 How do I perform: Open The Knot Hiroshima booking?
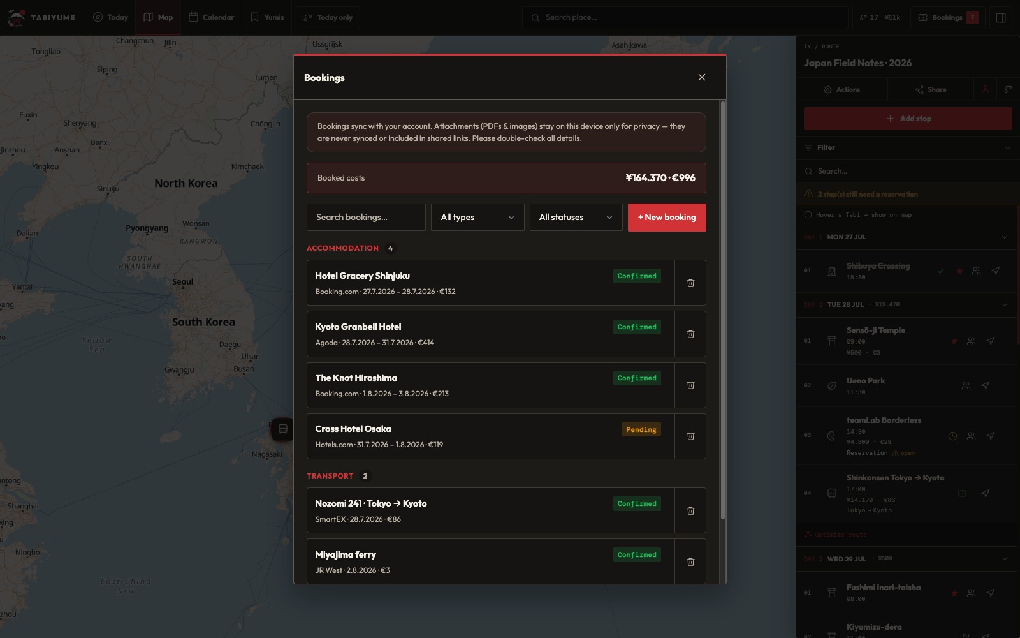(x=490, y=385)
